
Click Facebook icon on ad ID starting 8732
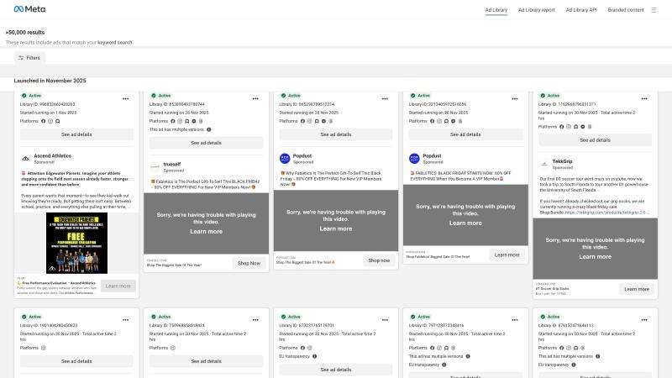(x=302, y=348)
